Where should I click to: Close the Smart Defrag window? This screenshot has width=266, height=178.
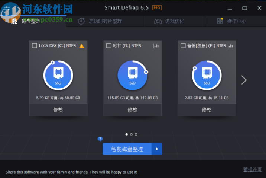259,8
